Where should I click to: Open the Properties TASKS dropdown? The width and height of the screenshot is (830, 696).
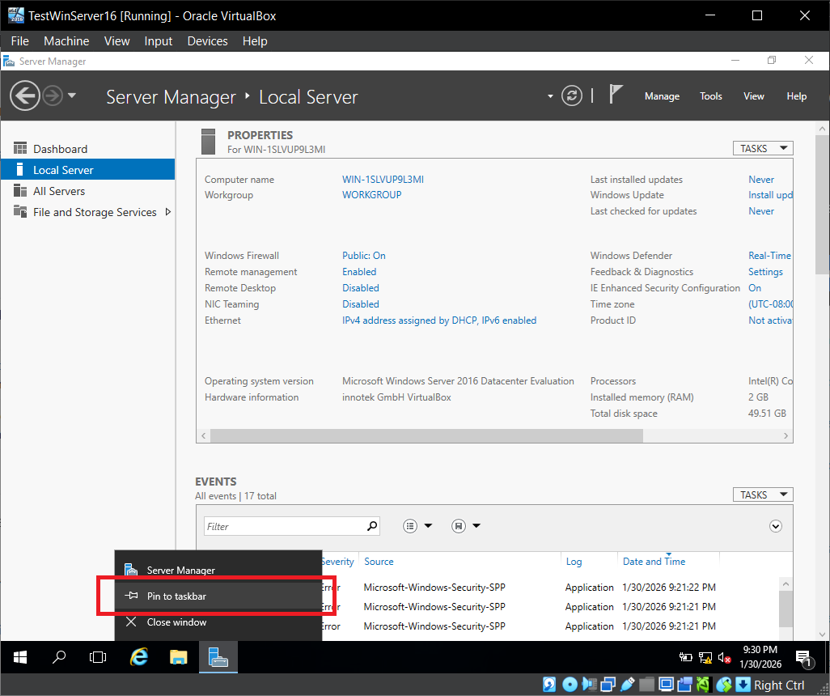pyautogui.click(x=762, y=148)
